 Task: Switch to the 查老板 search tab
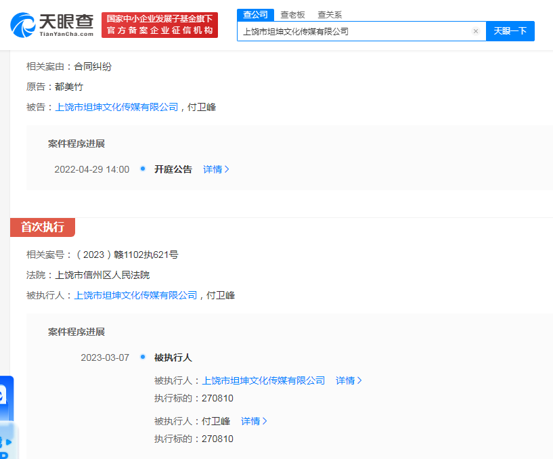(293, 15)
